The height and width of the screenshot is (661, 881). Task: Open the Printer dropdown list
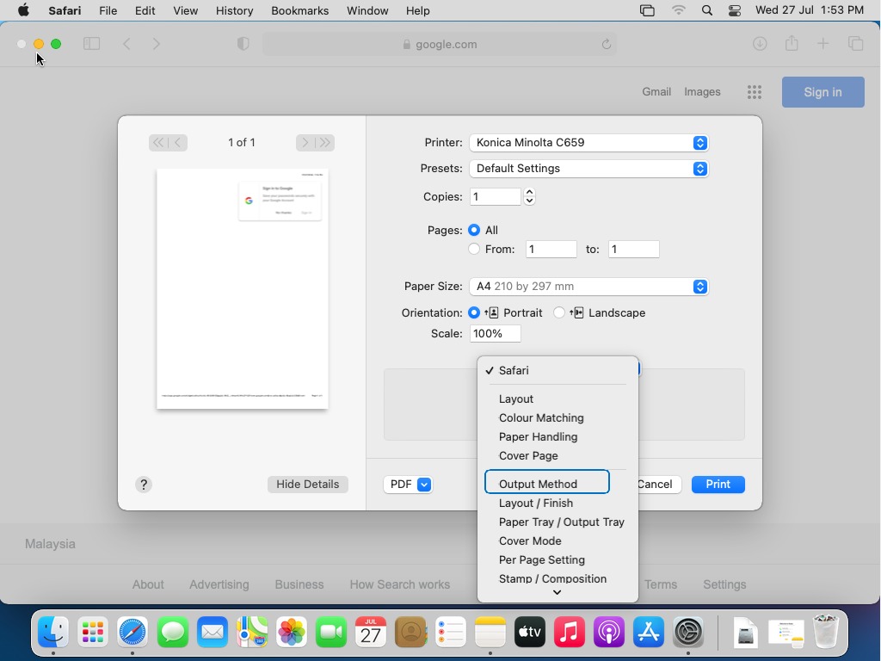588,143
